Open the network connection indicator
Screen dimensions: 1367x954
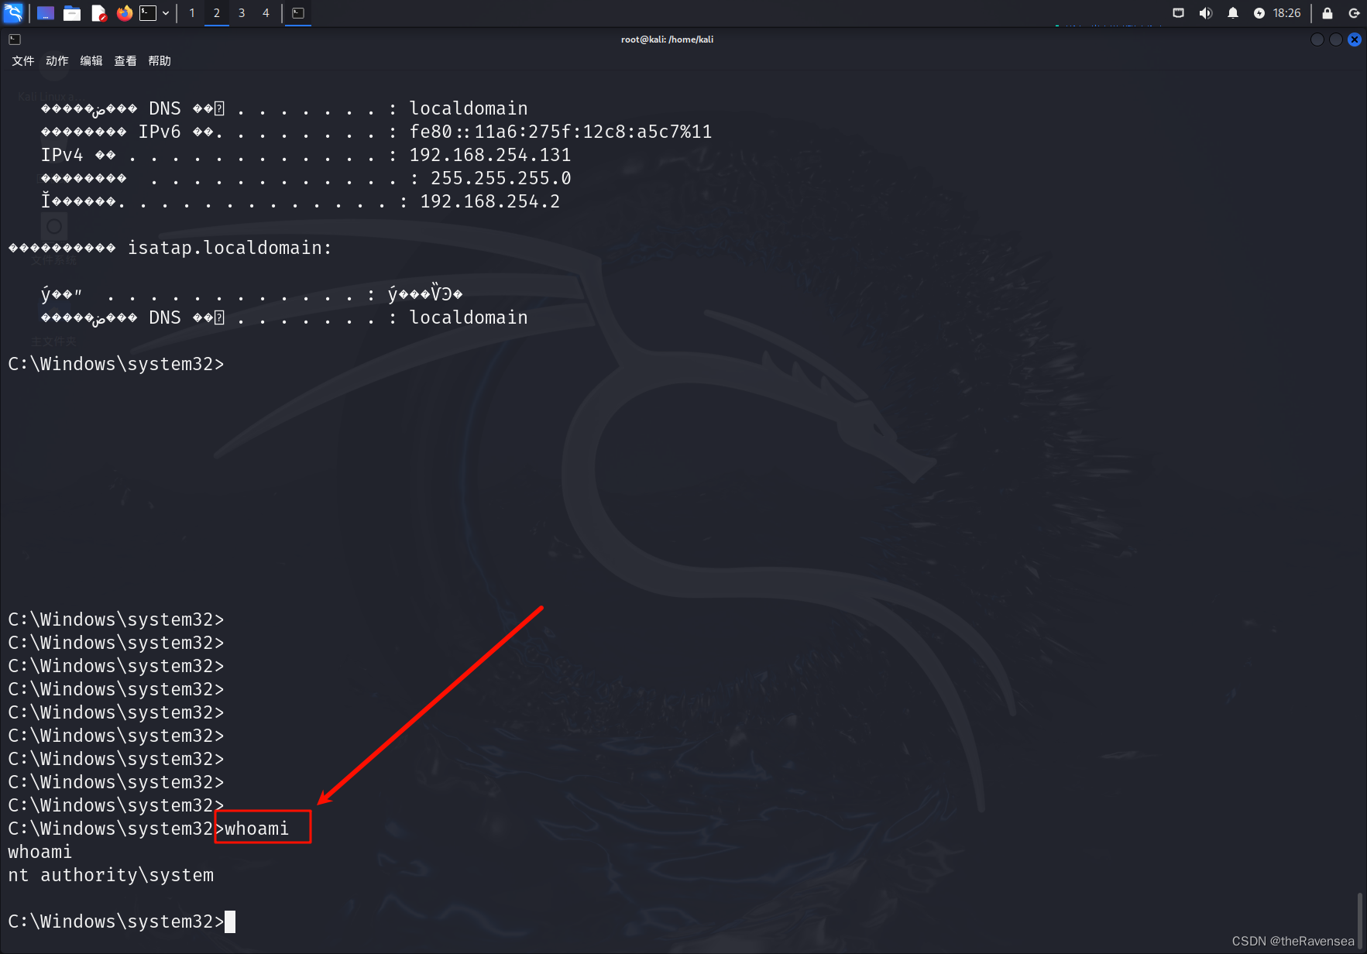click(1178, 13)
